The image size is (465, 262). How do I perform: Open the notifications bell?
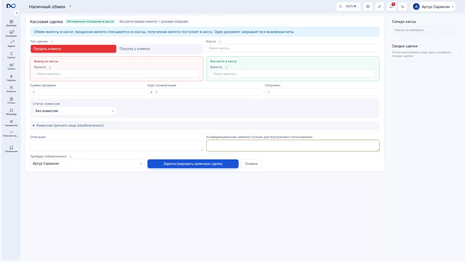click(x=391, y=6)
